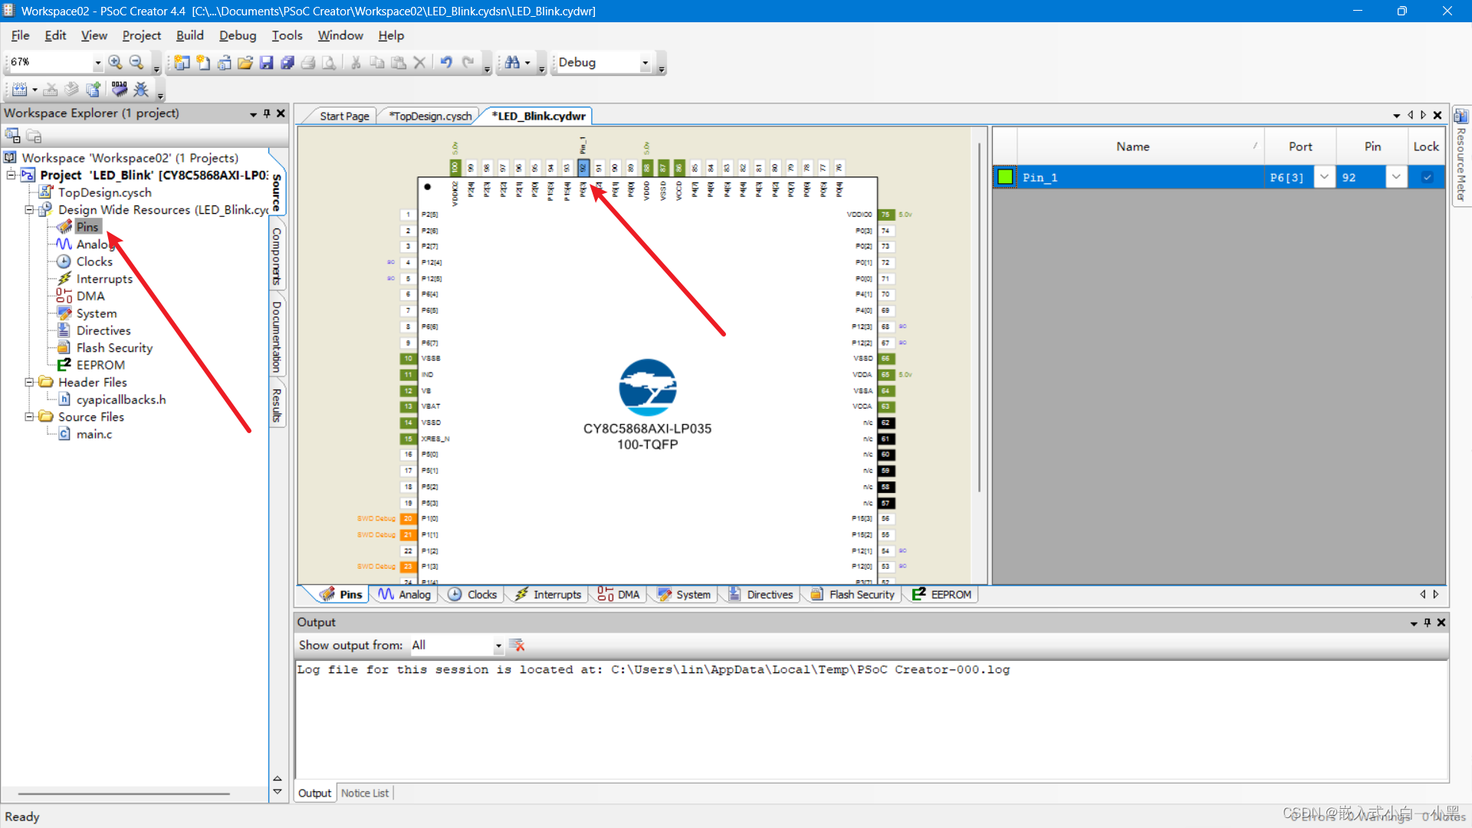Select cyapicallbacks.h in Header Files
Image resolution: width=1472 pixels, height=828 pixels.
click(121, 399)
